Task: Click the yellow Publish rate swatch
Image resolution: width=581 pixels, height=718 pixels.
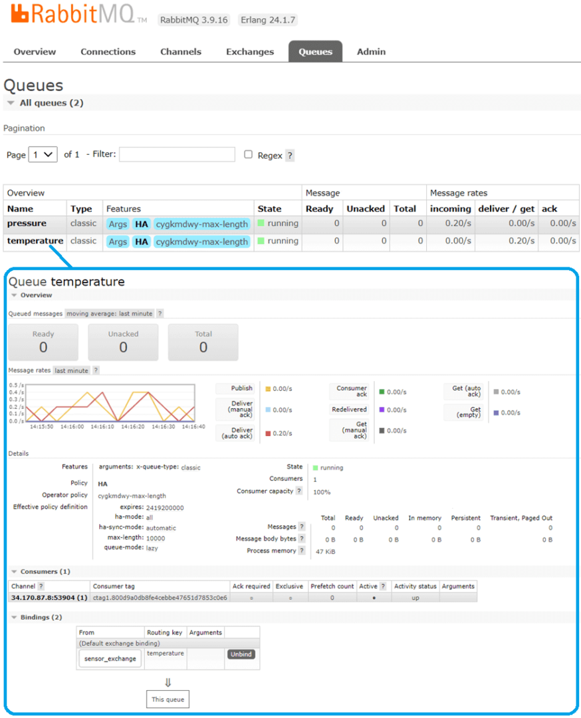Action: [268, 389]
